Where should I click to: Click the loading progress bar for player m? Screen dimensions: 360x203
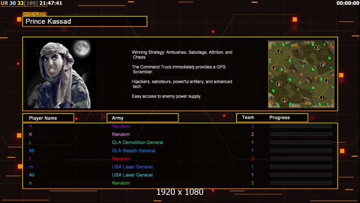301,167
